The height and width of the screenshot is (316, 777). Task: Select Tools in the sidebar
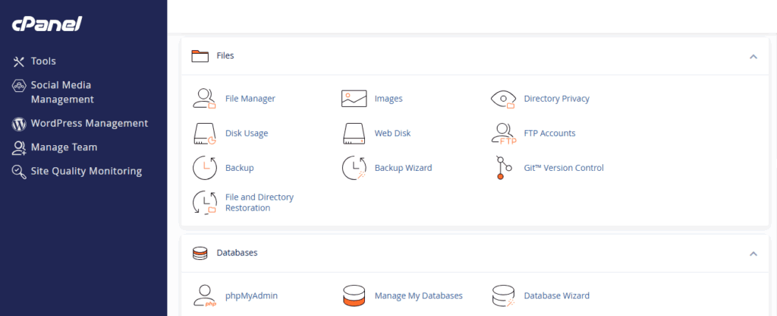point(43,61)
